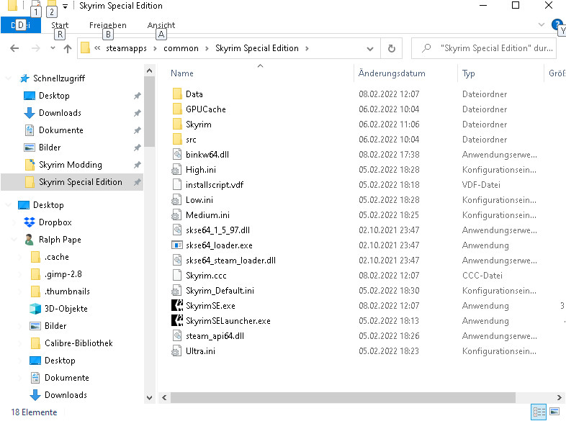Collapse the Schnellzugriff tree section
Image resolution: width=566 pixels, height=421 pixels.
tap(9, 78)
